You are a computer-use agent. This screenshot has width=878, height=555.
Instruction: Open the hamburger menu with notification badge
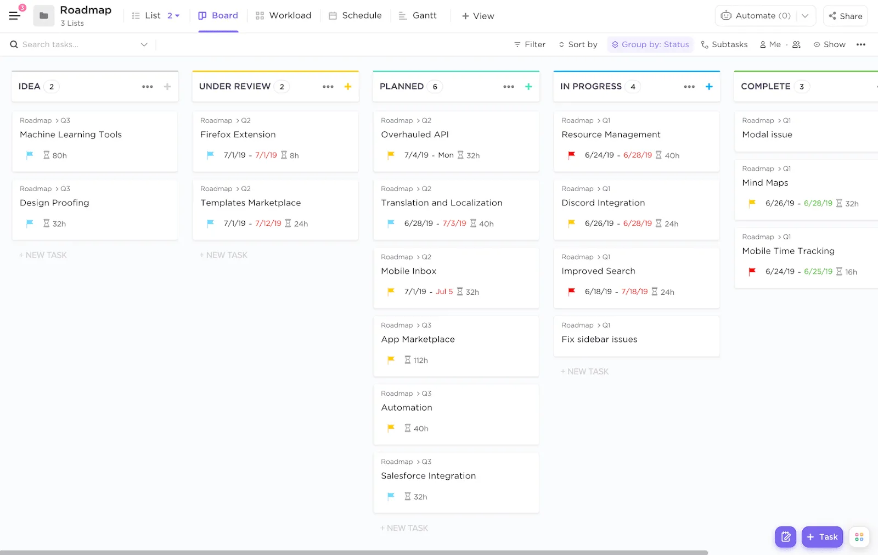(15, 15)
